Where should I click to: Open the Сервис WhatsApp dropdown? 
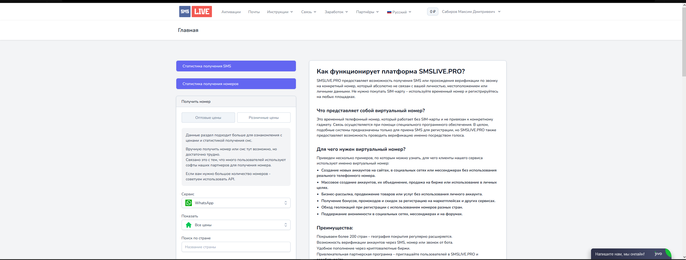click(236, 203)
